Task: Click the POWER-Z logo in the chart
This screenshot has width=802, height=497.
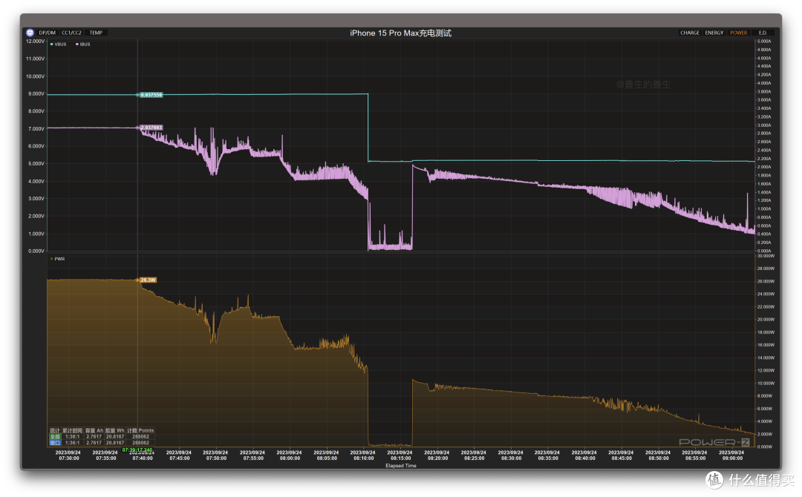Action: coord(714,442)
